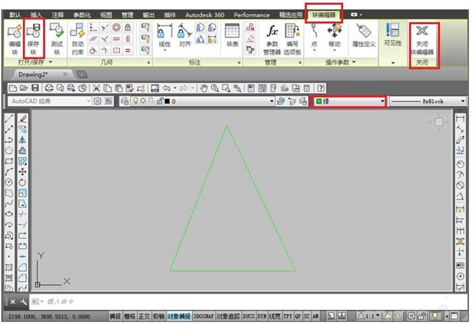Open the layer dropdown showing layer 0
473x324 pixels.
[203, 101]
